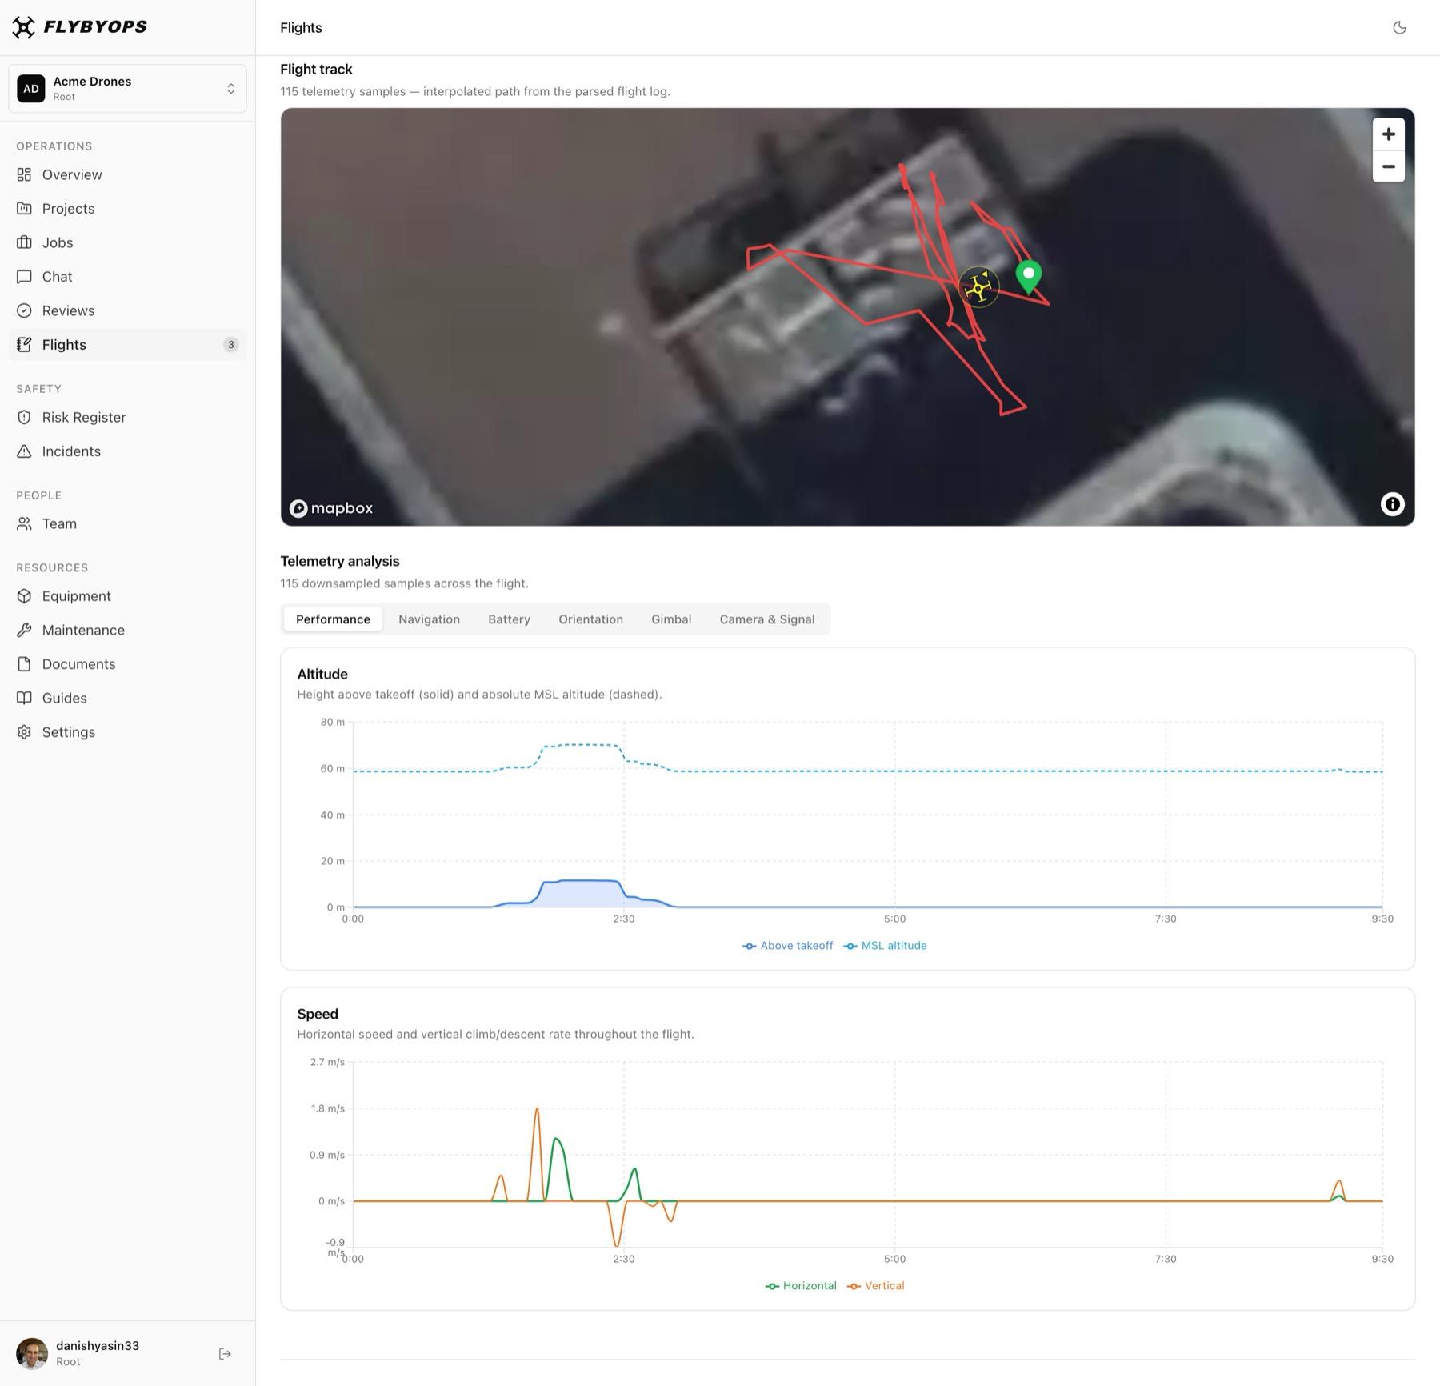Open the Equipment box icon
The image size is (1440, 1386).
(x=25, y=596)
